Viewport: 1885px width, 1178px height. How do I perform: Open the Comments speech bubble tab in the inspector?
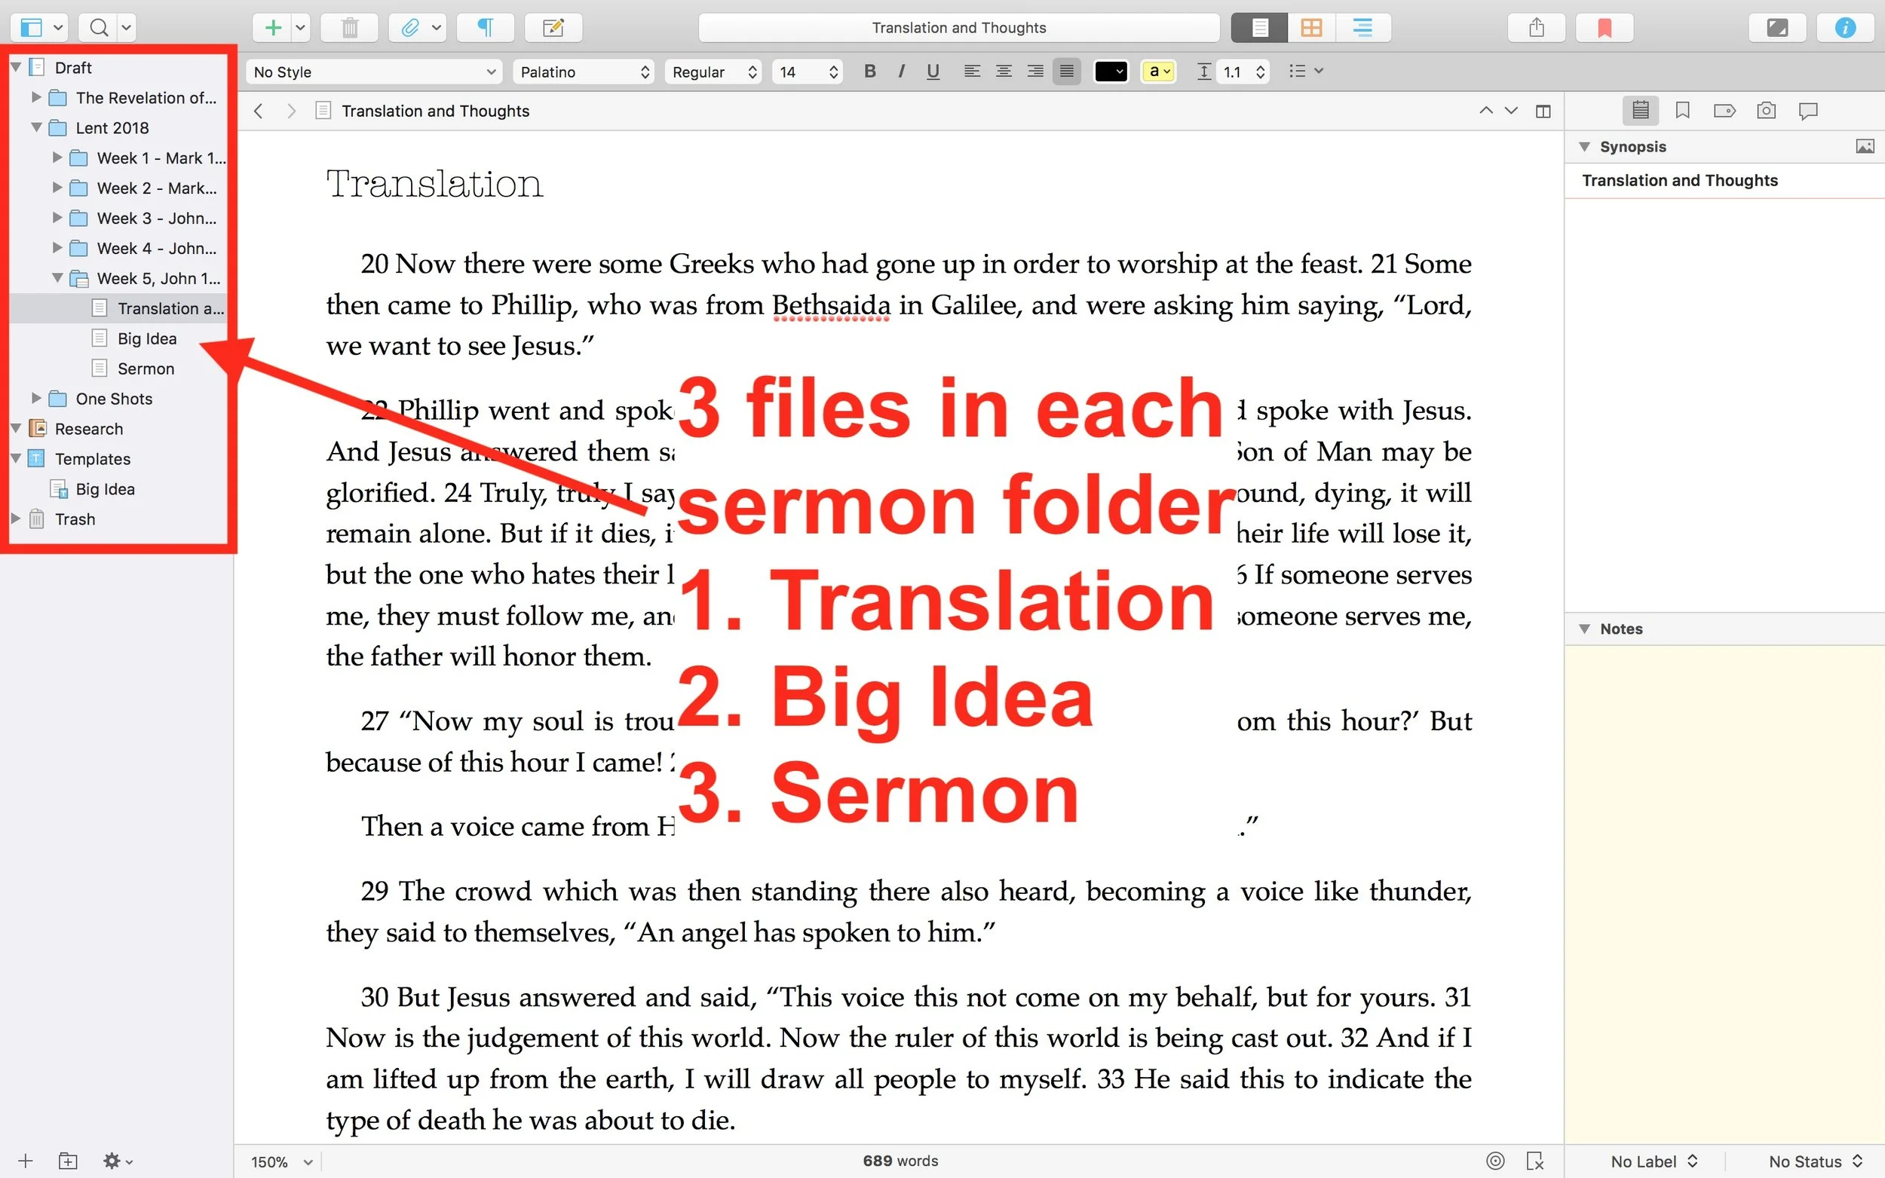[x=1808, y=111]
